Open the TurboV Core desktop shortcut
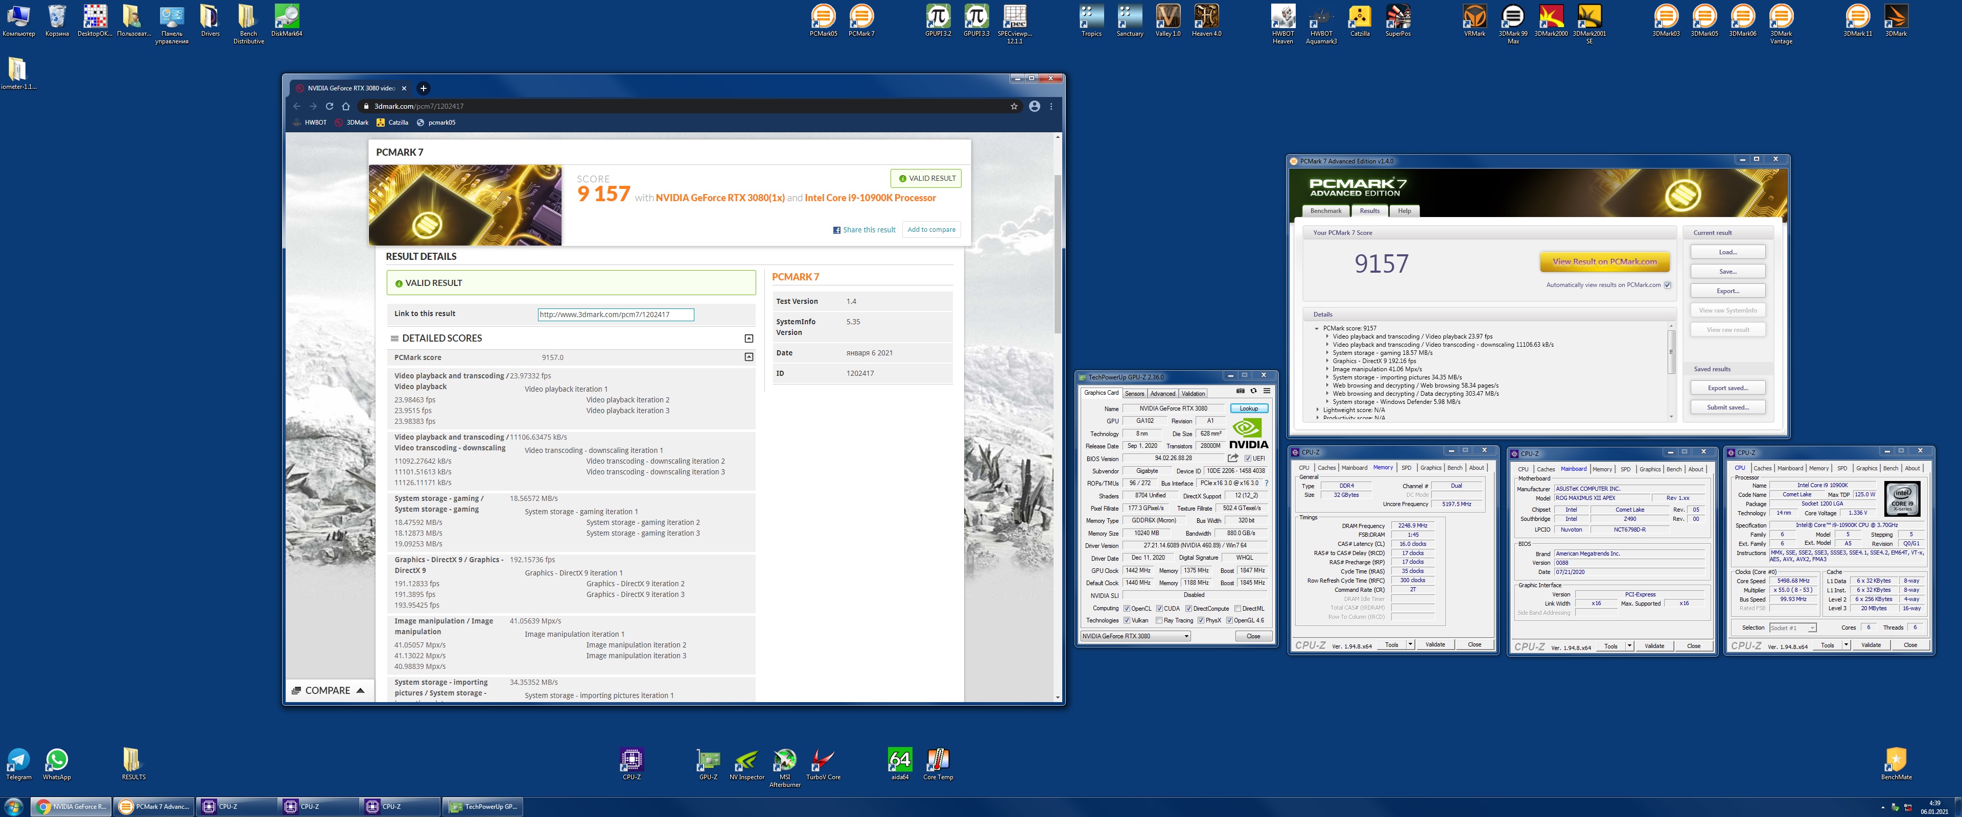The height and width of the screenshot is (817, 1962). pos(823,764)
